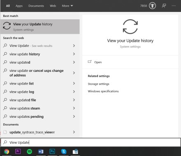The height and width of the screenshot is (156, 181).
Task: Select 'view updates pending' suggestion text
Action: [x=26, y=117]
